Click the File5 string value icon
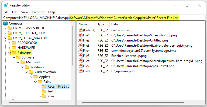The height and width of the screenshot is (107, 207). pyautogui.click(x=80, y=56)
